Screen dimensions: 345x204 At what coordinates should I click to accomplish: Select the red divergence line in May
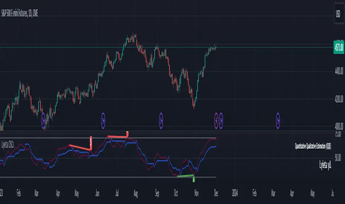(x=80, y=148)
